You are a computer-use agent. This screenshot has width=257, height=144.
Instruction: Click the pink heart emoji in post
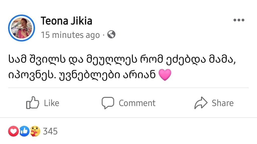coord(165,75)
